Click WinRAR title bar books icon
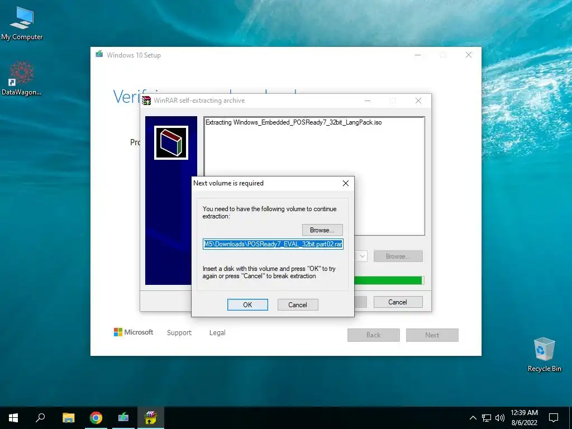572x429 pixels. pyautogui.click(x=146, y=101)
